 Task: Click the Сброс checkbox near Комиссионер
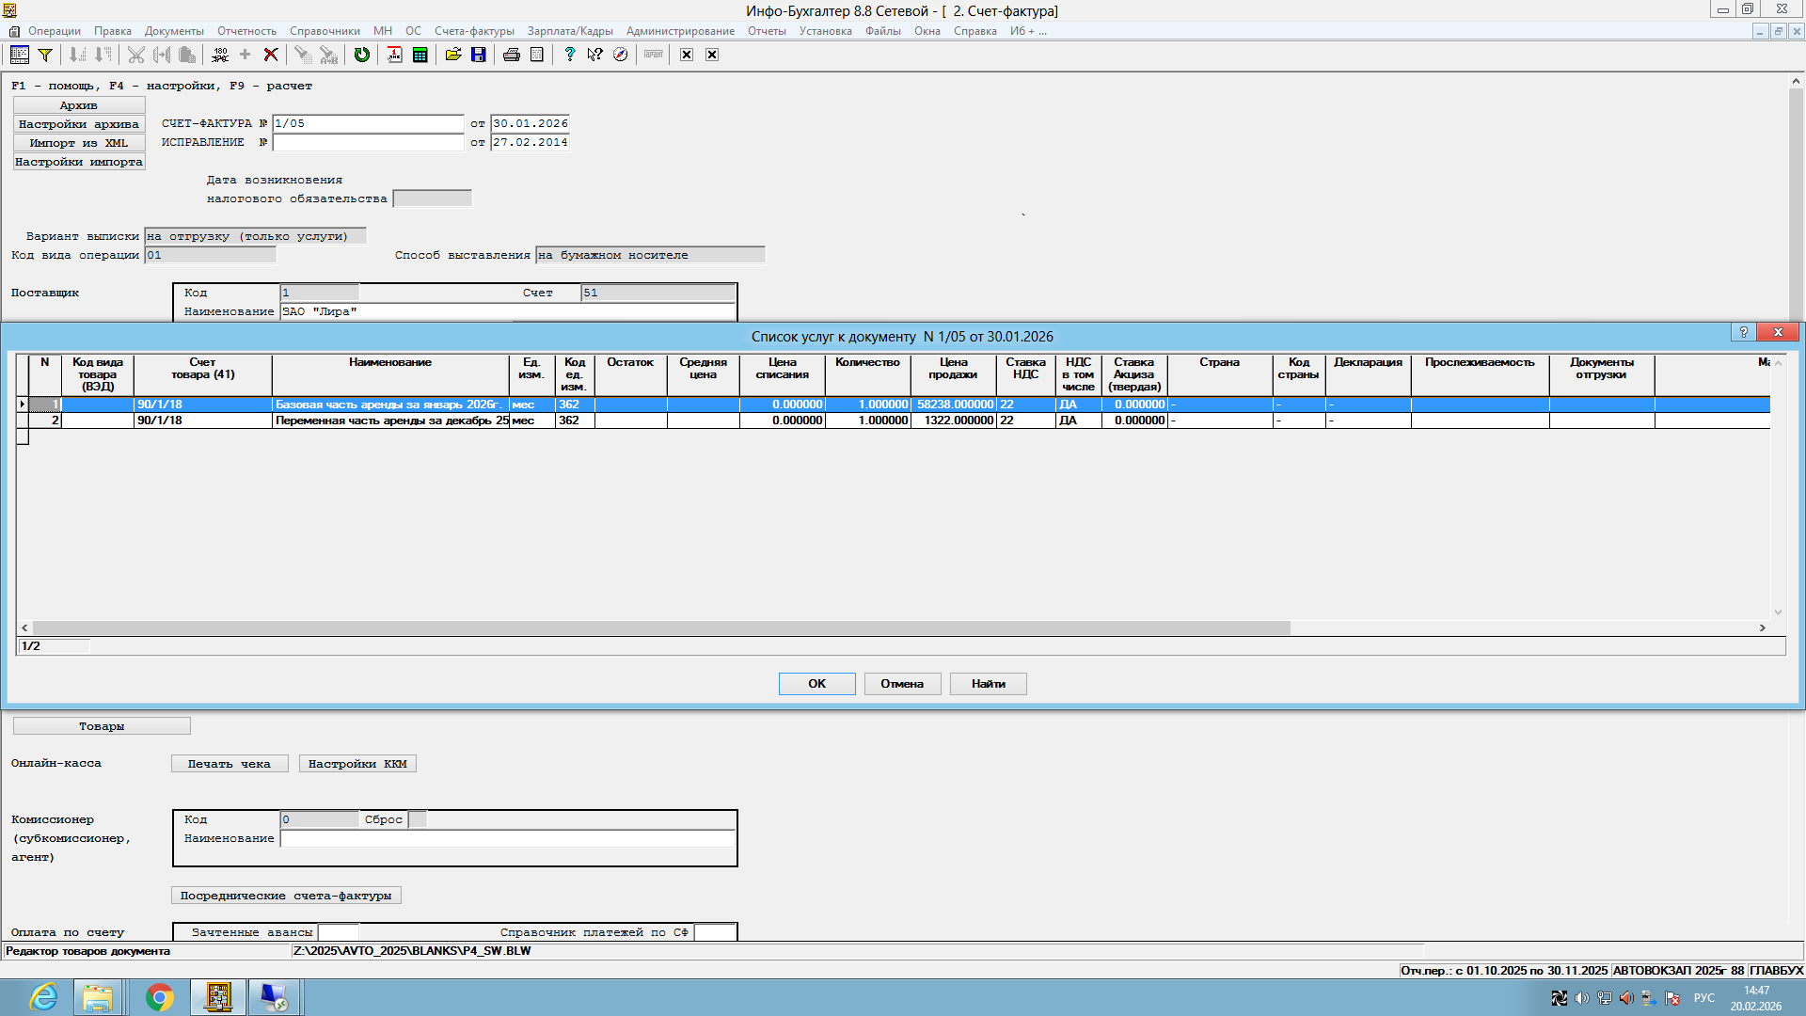pos(418,819)
